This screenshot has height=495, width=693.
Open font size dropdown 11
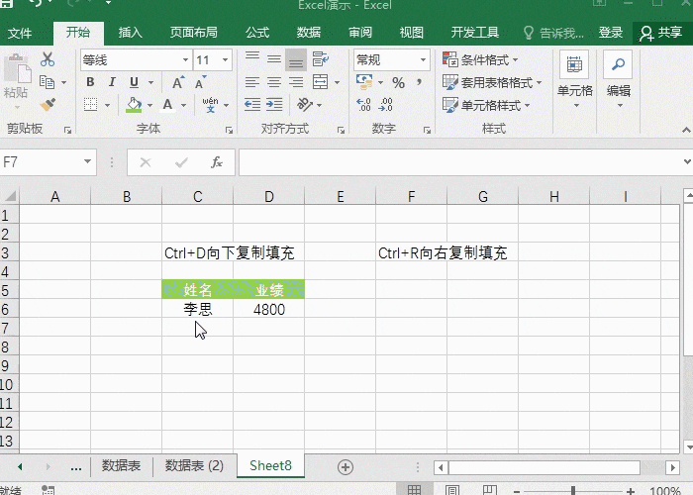click(225, 60)
